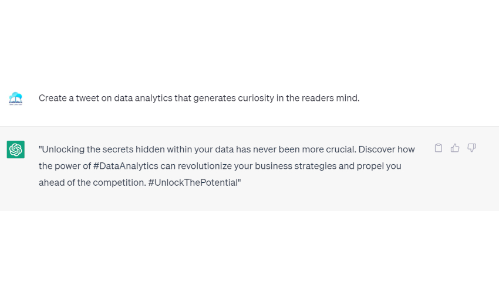The height and width of the screenshot is (296, 499).
Task: Click "the power of" in the response
Action: pyautogui.click(x=65, y=166)
